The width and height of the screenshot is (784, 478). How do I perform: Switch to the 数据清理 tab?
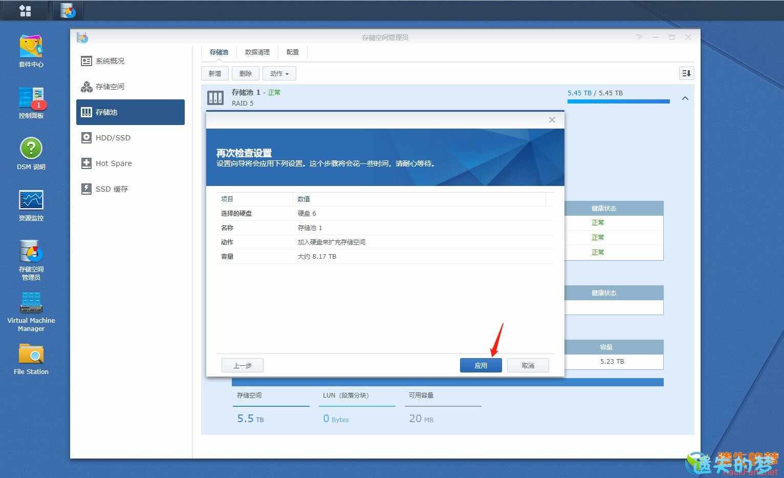[x=257, y=52]
